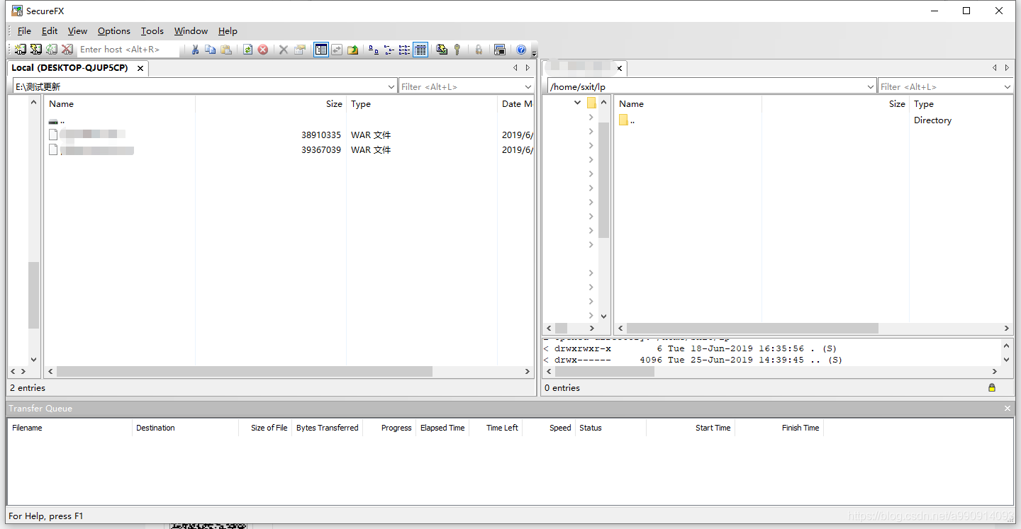The height and width of the screenshot is (529, 1021).
Task: Click the Cut scissors icon
Action: 195,50
